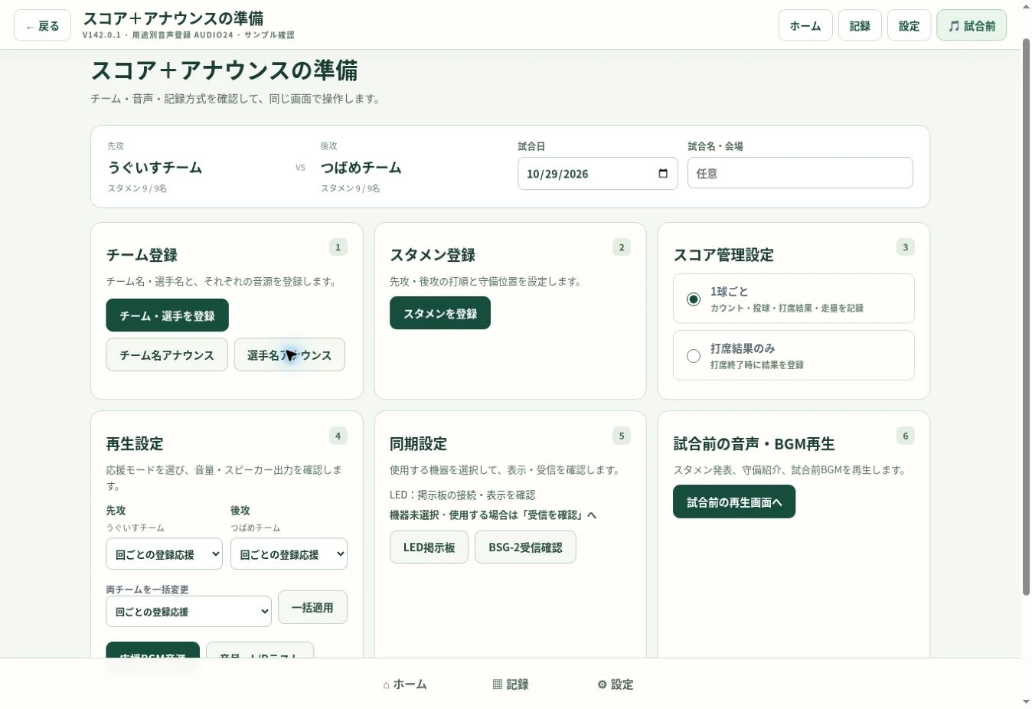1032x709 pixels.
Task: Open the calendar picker in the 試合日 field
Action: click(663, 174)
